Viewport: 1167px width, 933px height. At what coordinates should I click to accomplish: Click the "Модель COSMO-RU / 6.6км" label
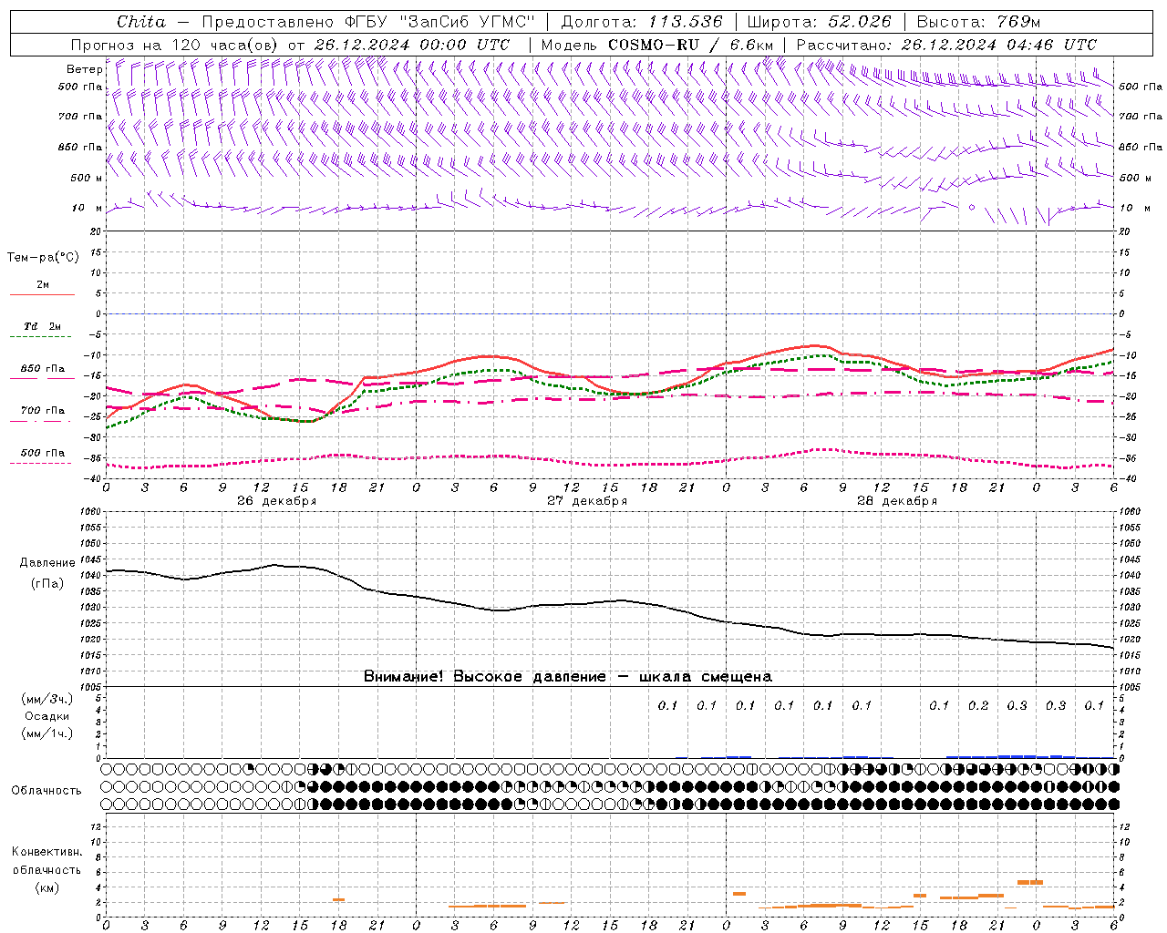657,45
